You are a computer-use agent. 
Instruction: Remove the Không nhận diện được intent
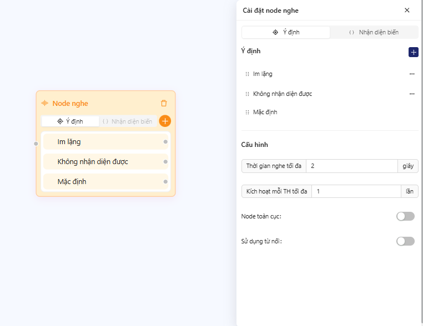pyautogui.click(x=412, y=94)
